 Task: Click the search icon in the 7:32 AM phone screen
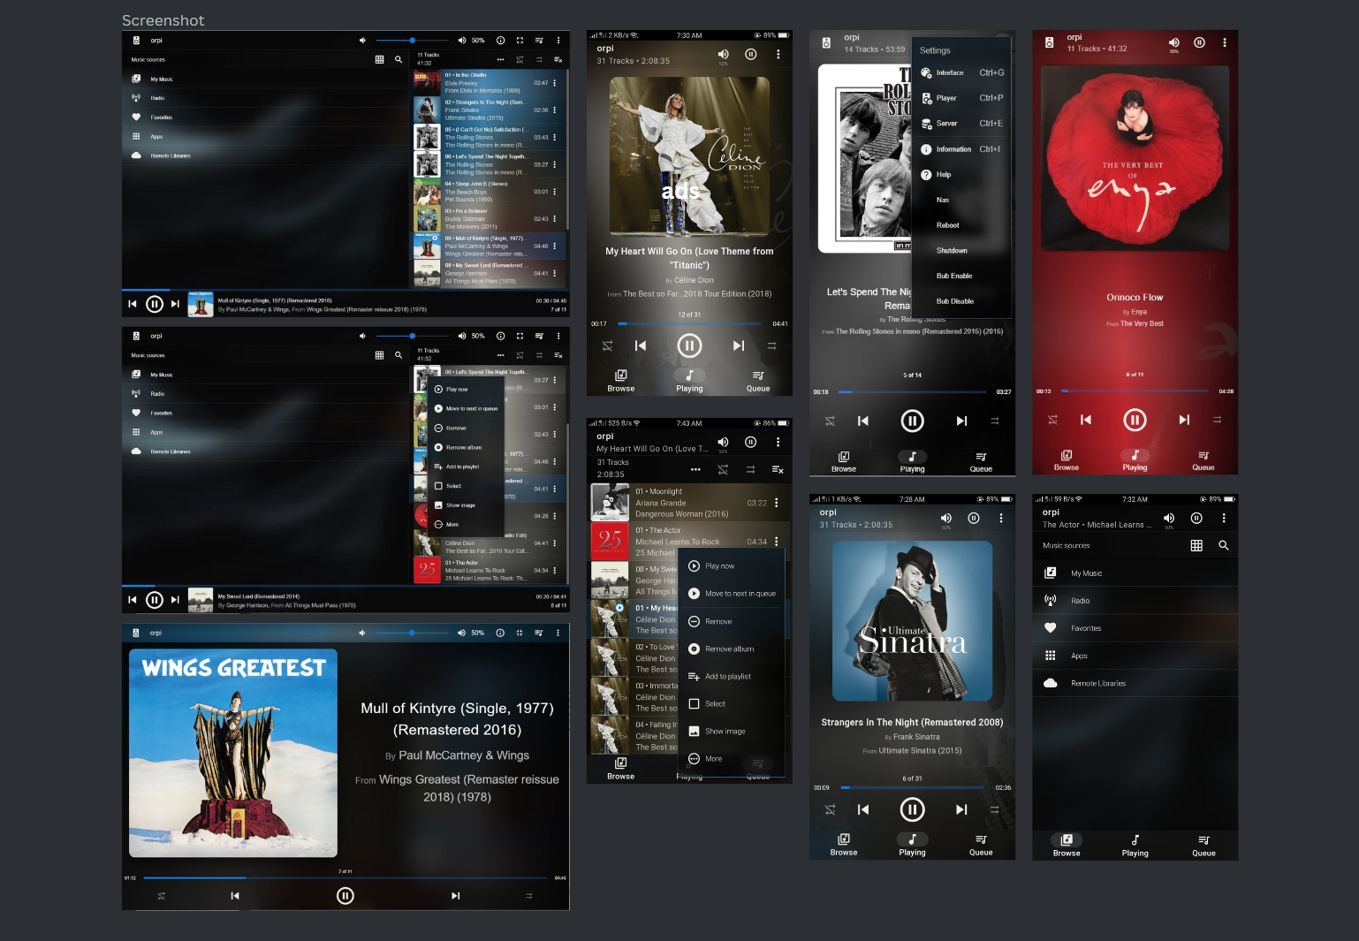point(1224,545)
